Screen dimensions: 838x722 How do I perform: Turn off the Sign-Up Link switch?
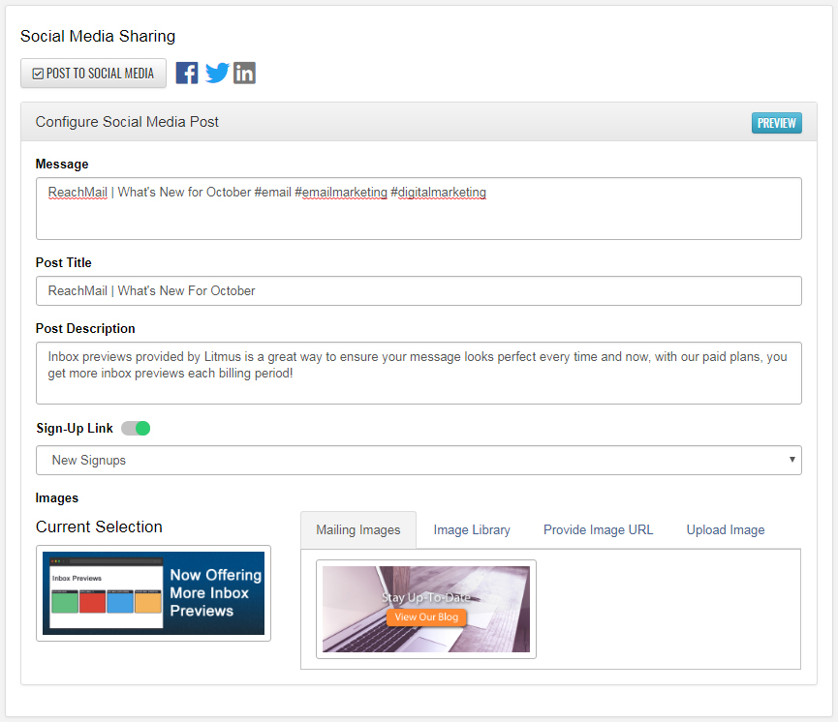tap(136, 428)
